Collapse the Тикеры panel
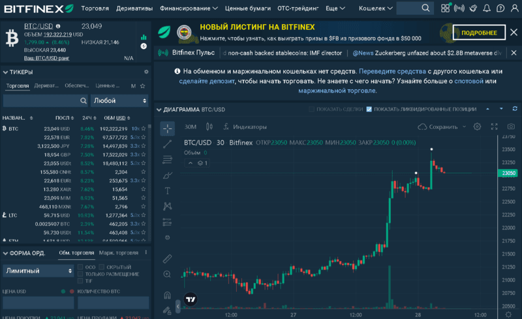 (5, 72)
